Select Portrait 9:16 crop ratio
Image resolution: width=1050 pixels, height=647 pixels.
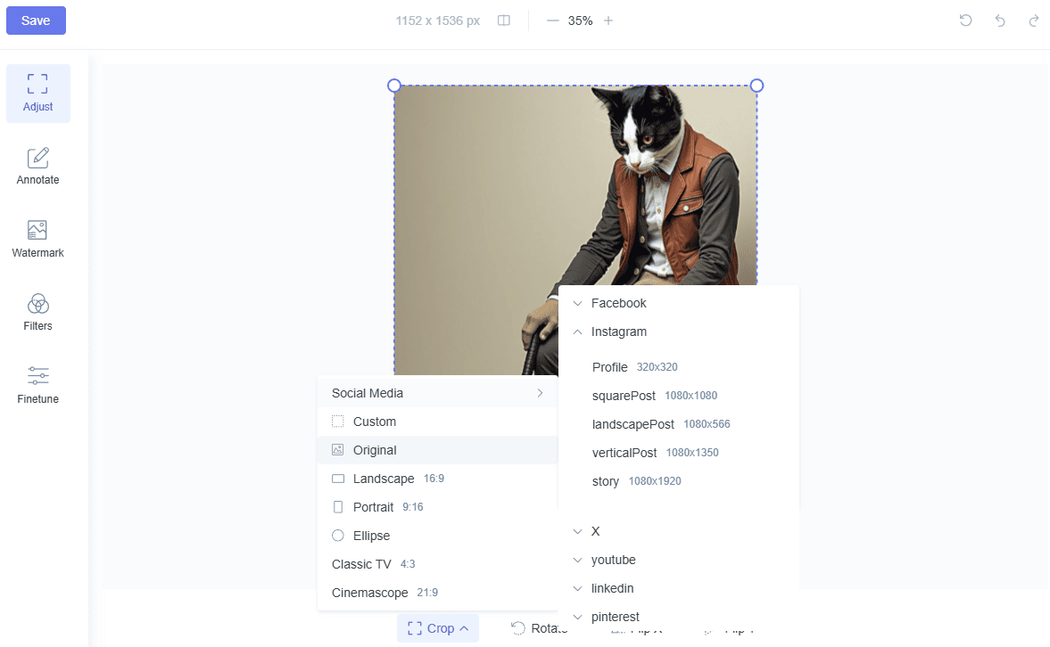[438, 507]
